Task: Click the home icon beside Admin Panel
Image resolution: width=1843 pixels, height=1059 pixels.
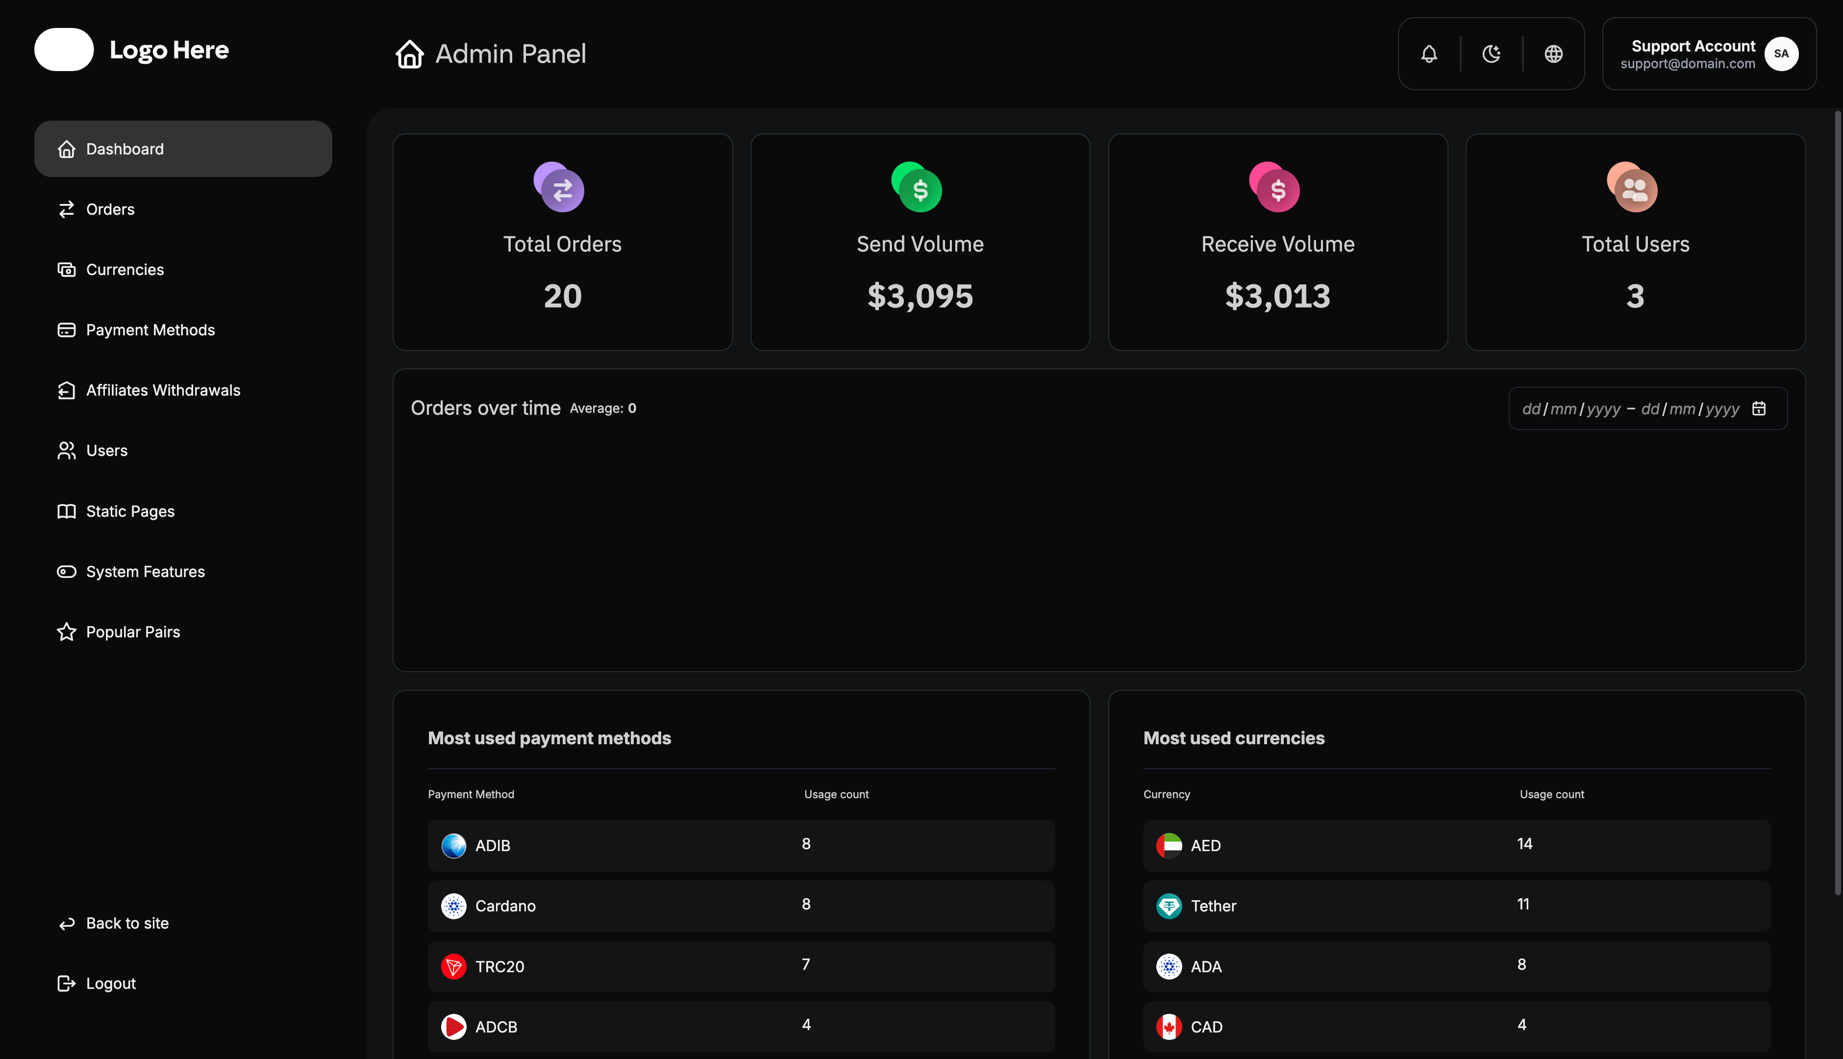Action: point(409,54)
